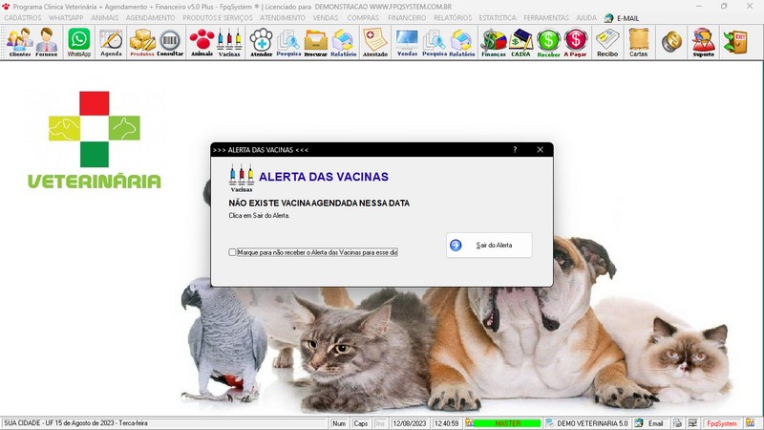Open the Animais paw icon
The width and height of the screenshot is (764, 430).
coord(202,42)
